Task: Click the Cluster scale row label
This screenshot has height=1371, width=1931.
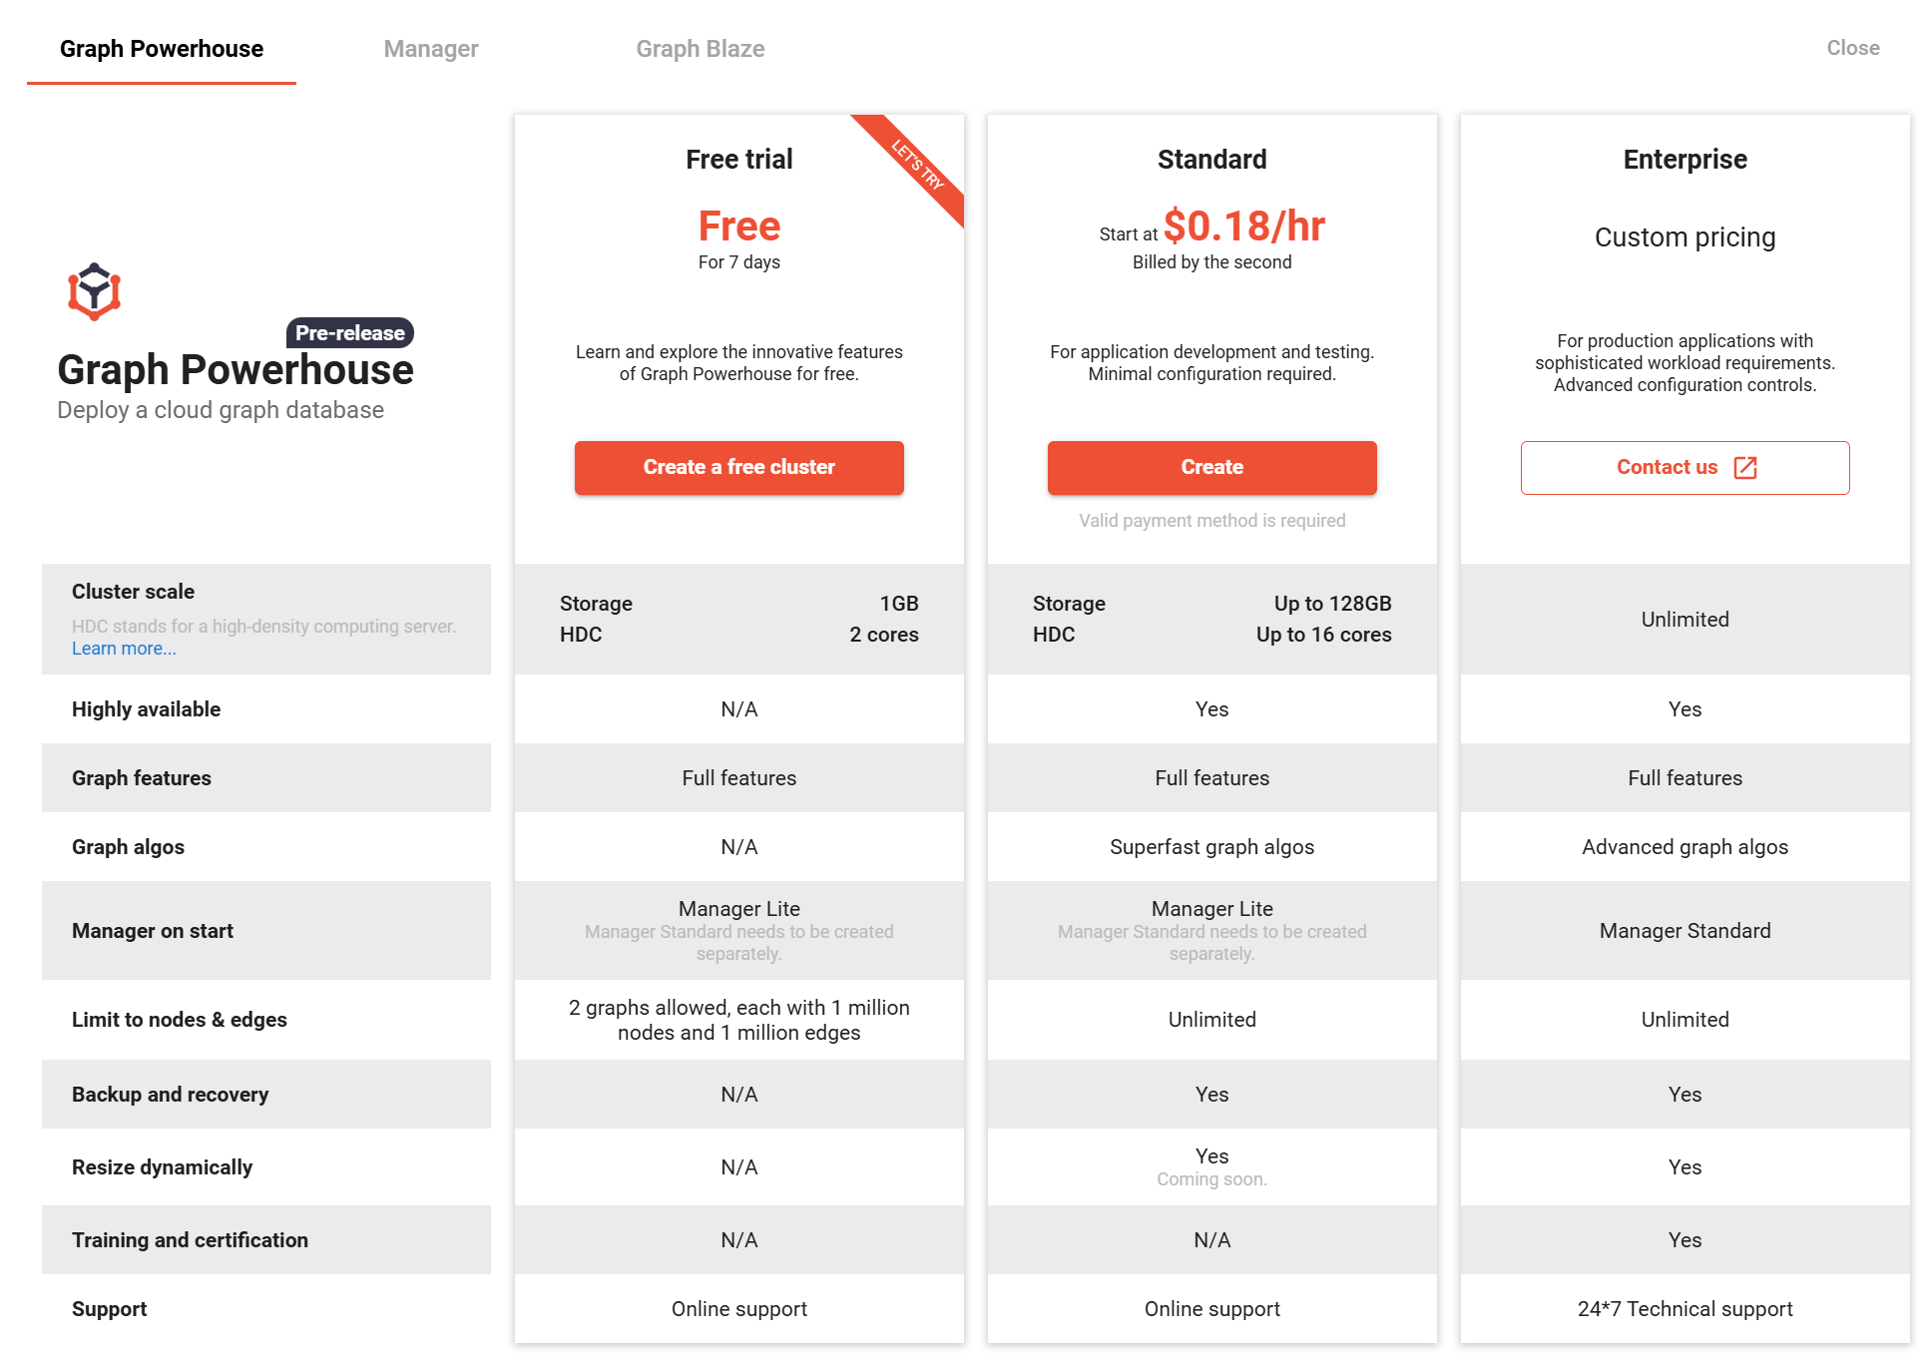Action: click(134, 592)
